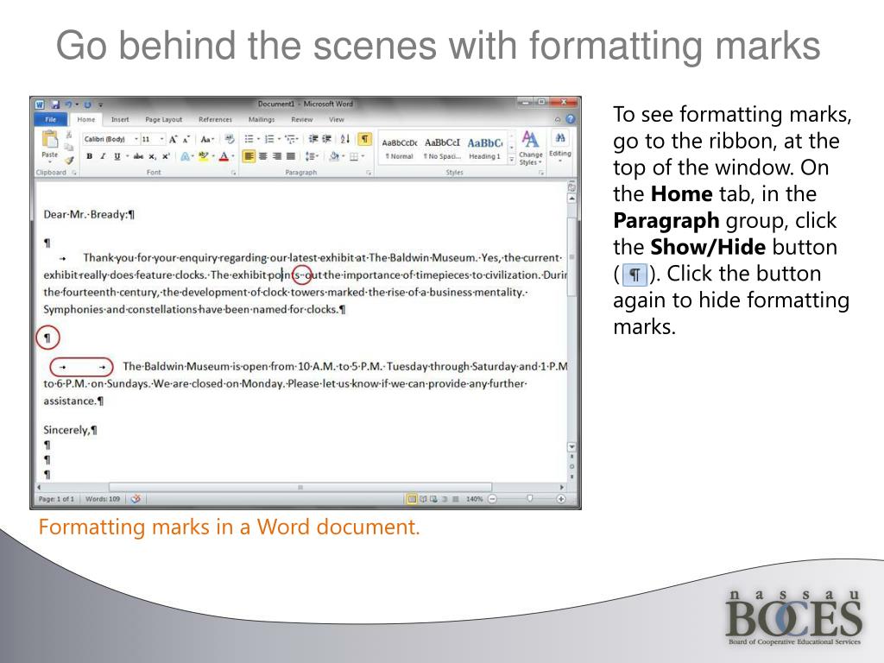Image resolution: width=884 pixels, height=663 pixels.
Task: Click the Words: 109 status bar counter
Action: tap(102, 498)
